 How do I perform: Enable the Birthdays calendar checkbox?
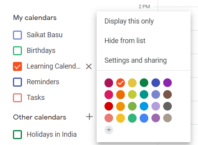[17, 51]
